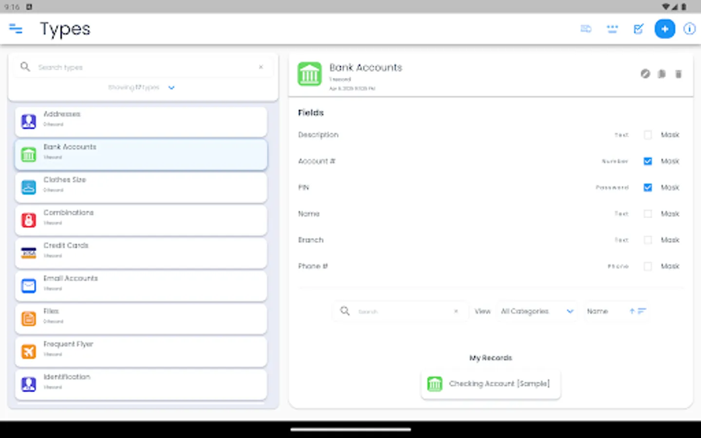The width and height of the screenshot is (701, 438).
Task: Open the Checking Account [Sample] record
Action: point(490,384)
